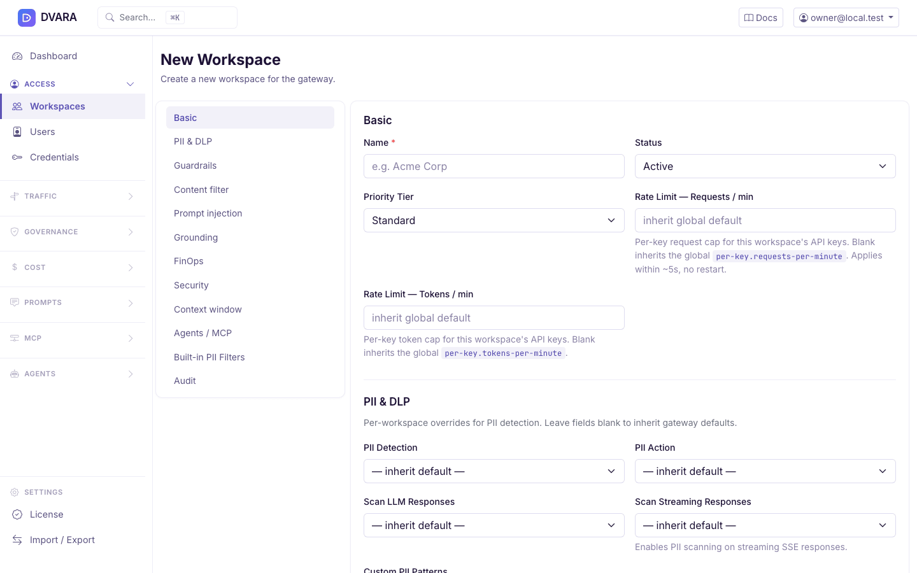Viewport: 917px width, 573px height.
Task: Open the Priority Tier dropdown
Action: (494, 220)
